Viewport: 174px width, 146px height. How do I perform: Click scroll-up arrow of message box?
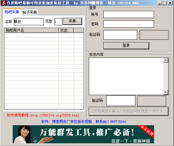click(166, 60)
